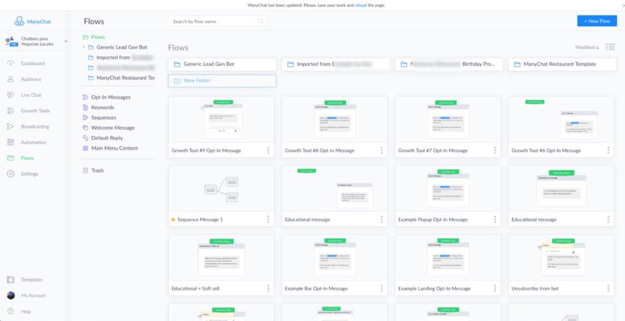Dismiss the update notification banner
The image size is (625, 321).
[x=623, y=5]
